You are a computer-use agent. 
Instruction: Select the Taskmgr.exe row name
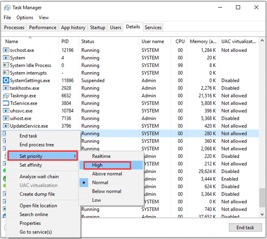[x=23, y=96]
